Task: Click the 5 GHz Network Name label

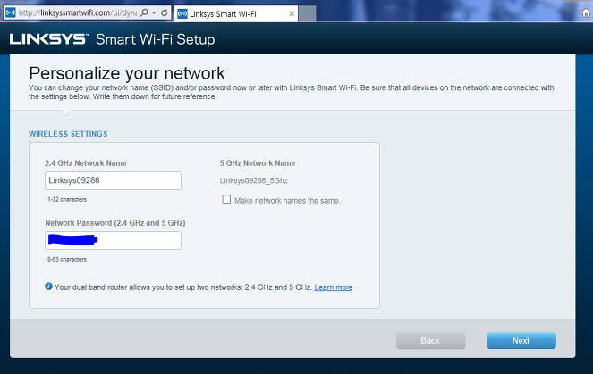Action: click(258, 163)
